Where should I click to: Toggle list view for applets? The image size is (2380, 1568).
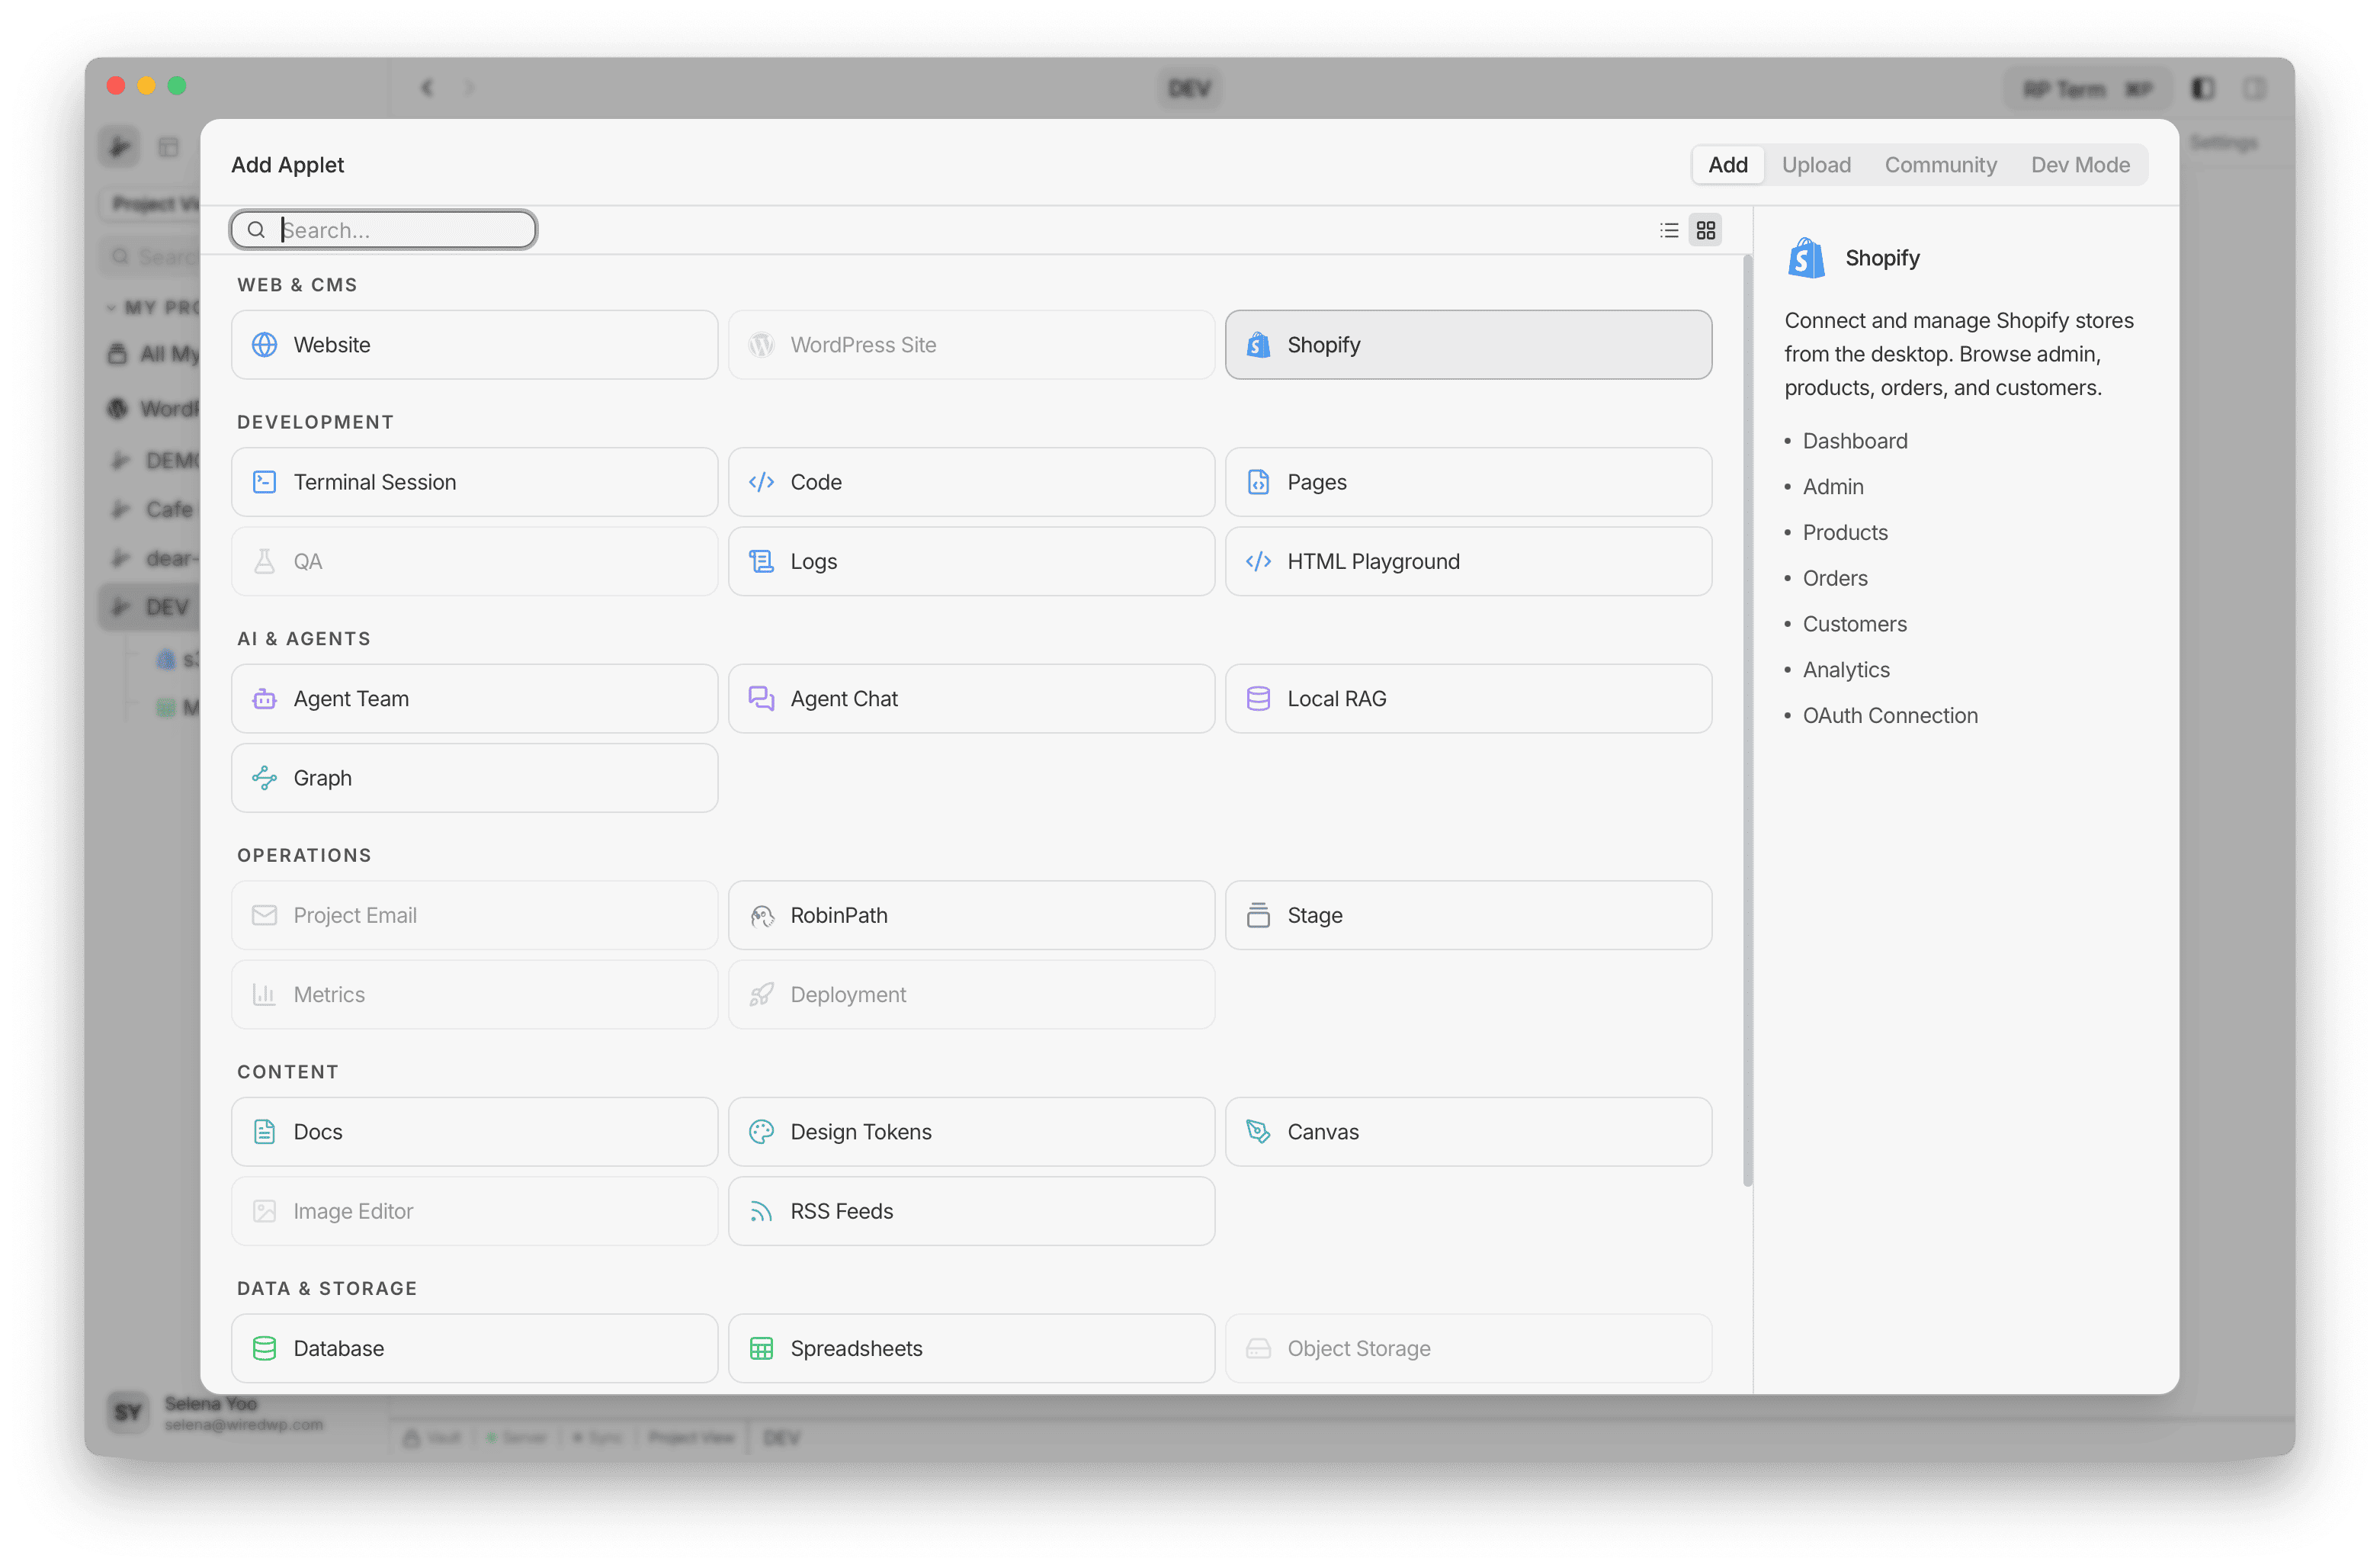(1669, 229)
